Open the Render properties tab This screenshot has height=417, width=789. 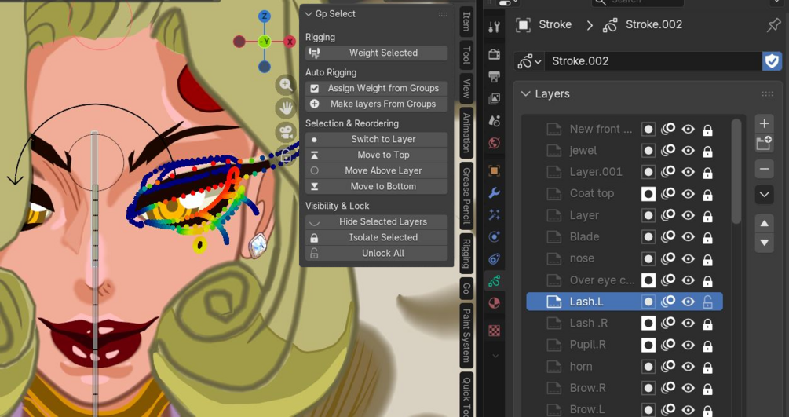pos(494,54)
